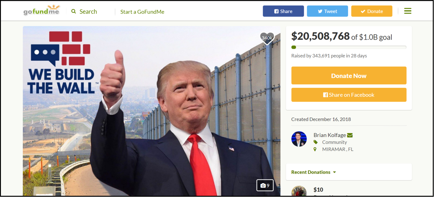Image resolution: width=434 pixels, height=197 pixels.
Task: Click the Community tag icon
Action: click(x=316, y=142)
